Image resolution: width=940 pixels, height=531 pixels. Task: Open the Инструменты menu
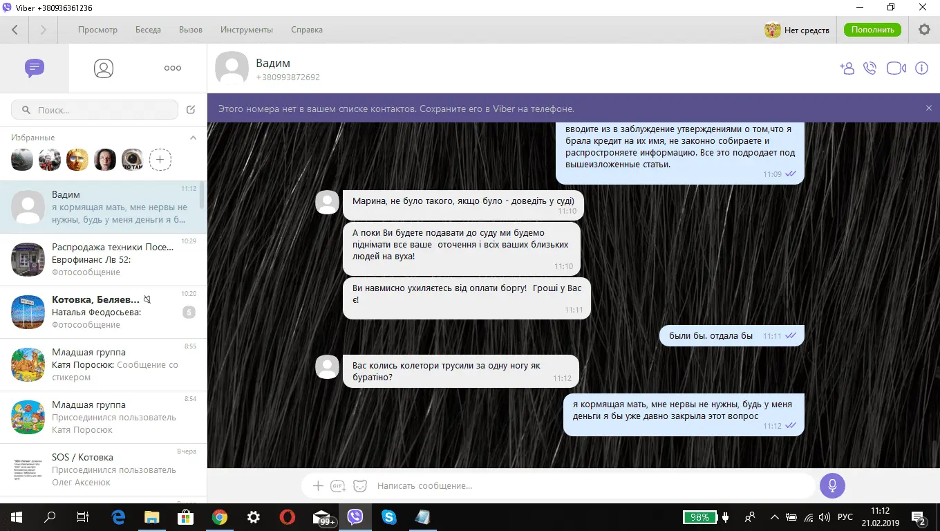point(247,30)
